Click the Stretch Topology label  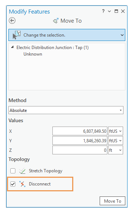click(x=45, y=171)
